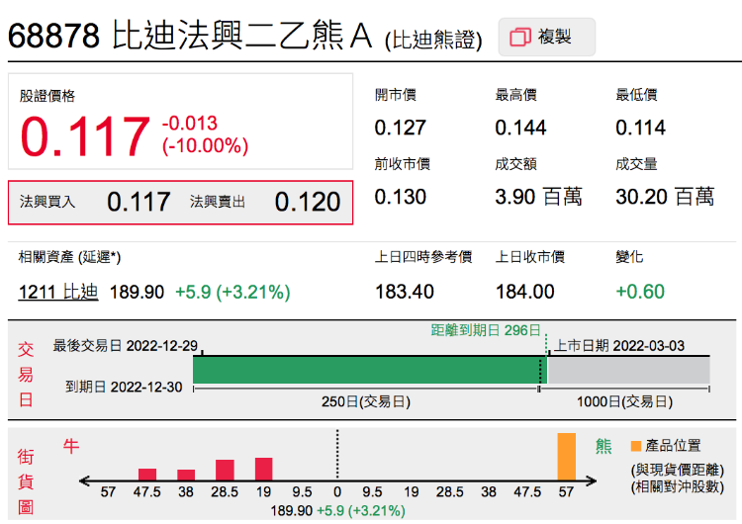Click the red bull bar at 19

pos(263,470)
